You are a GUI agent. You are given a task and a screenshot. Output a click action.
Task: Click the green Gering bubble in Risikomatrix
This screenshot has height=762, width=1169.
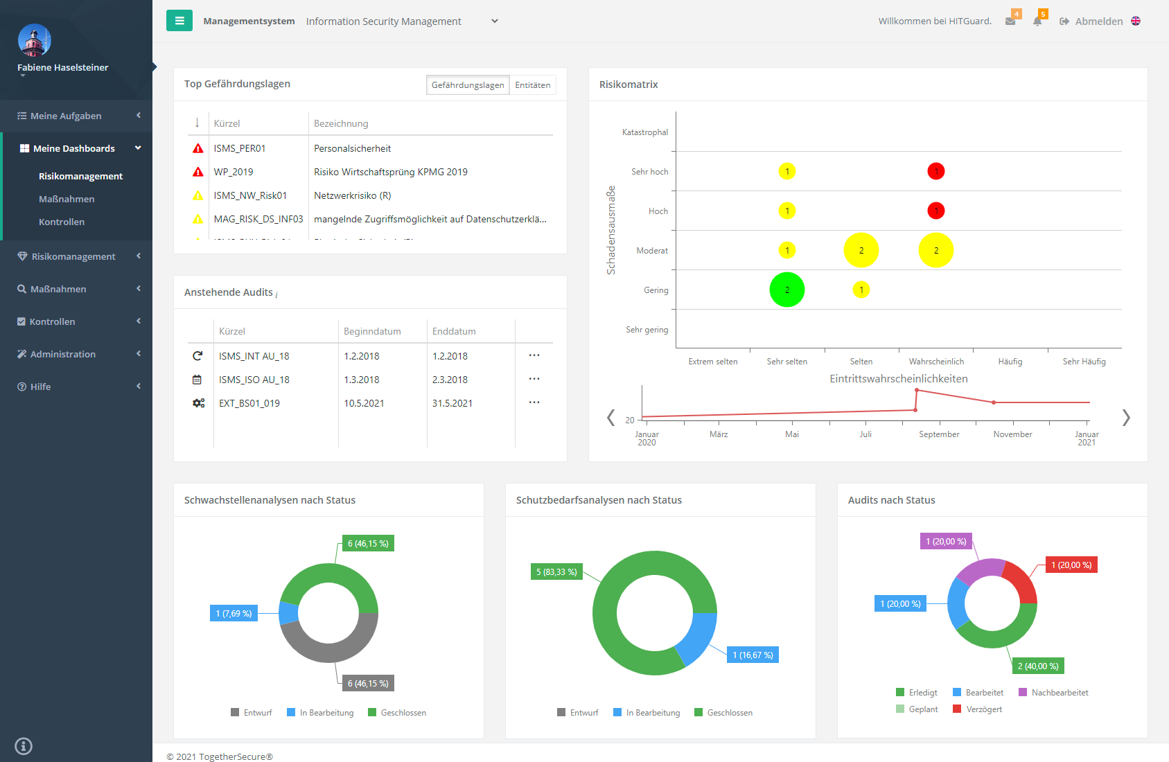pyautogui.click(x=786, y=290)
